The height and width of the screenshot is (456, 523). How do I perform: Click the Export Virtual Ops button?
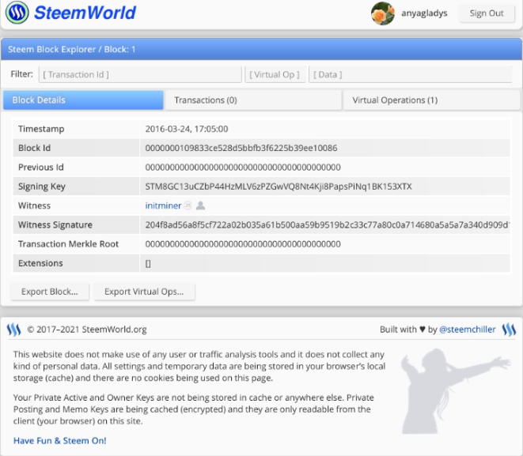click(x=144, y=292)
